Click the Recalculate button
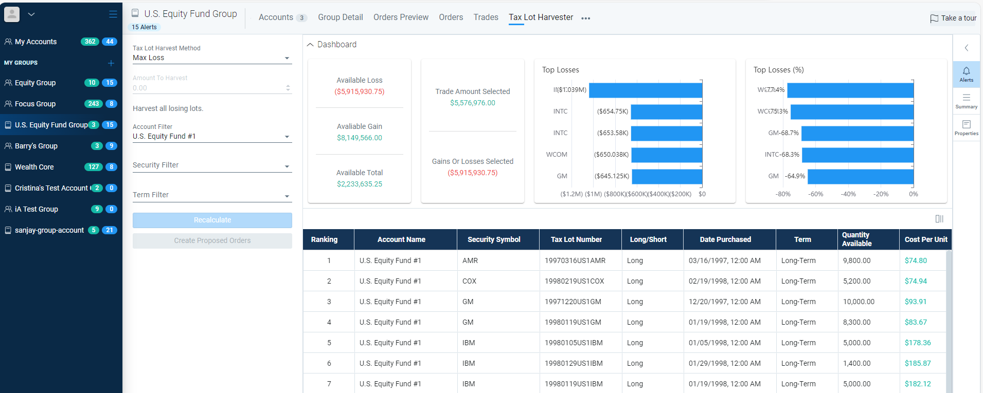The width and height of the screenshot is (983, 393). click(x=212, y=220)
